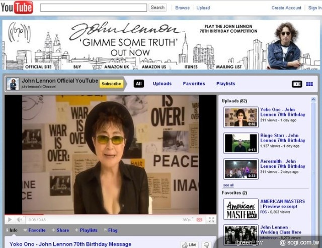The width and height of the screenshot is (322, 248).
Task: Open the Upload link
Action: tap(203, 8)
